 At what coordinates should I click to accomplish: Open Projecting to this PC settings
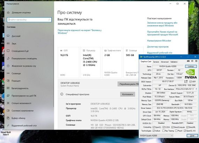22,96
